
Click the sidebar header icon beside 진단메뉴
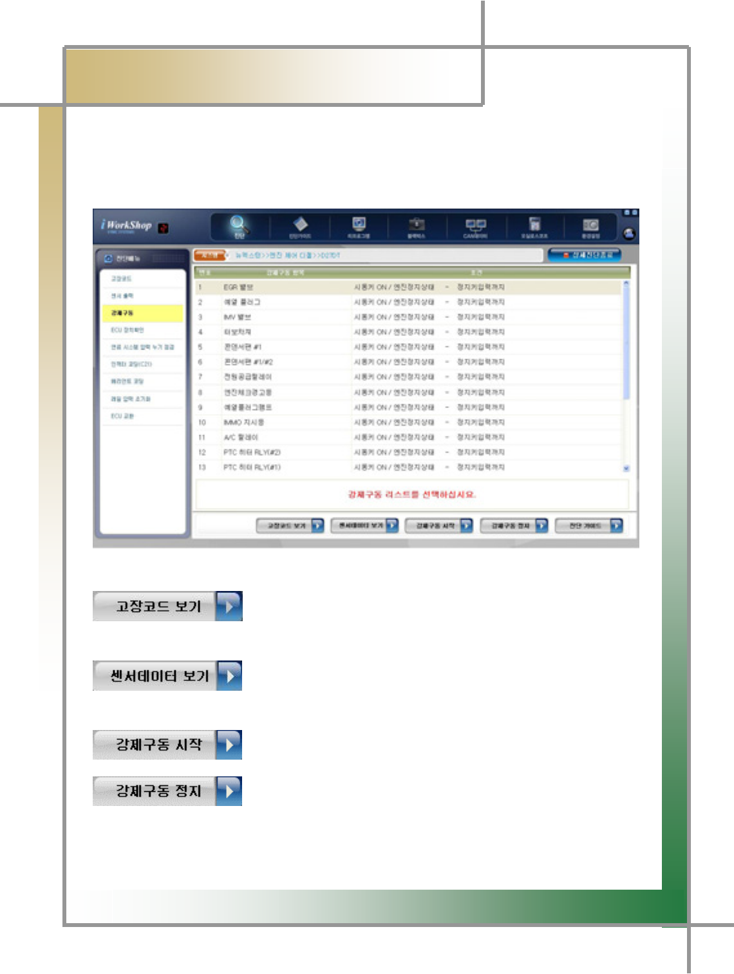tap(108, 258)
